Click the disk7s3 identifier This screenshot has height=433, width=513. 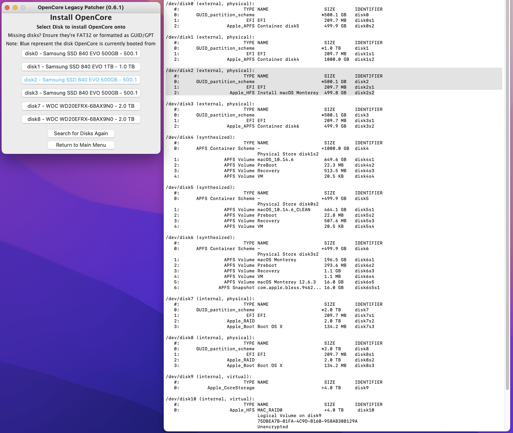364,326
